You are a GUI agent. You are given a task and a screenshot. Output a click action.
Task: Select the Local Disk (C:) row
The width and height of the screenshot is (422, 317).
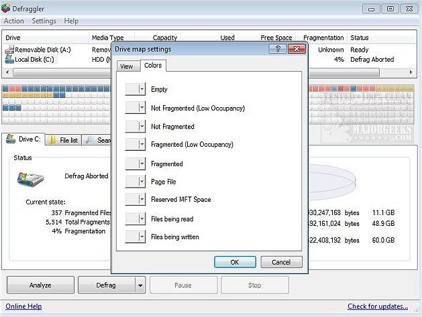[x=210, y=60]
